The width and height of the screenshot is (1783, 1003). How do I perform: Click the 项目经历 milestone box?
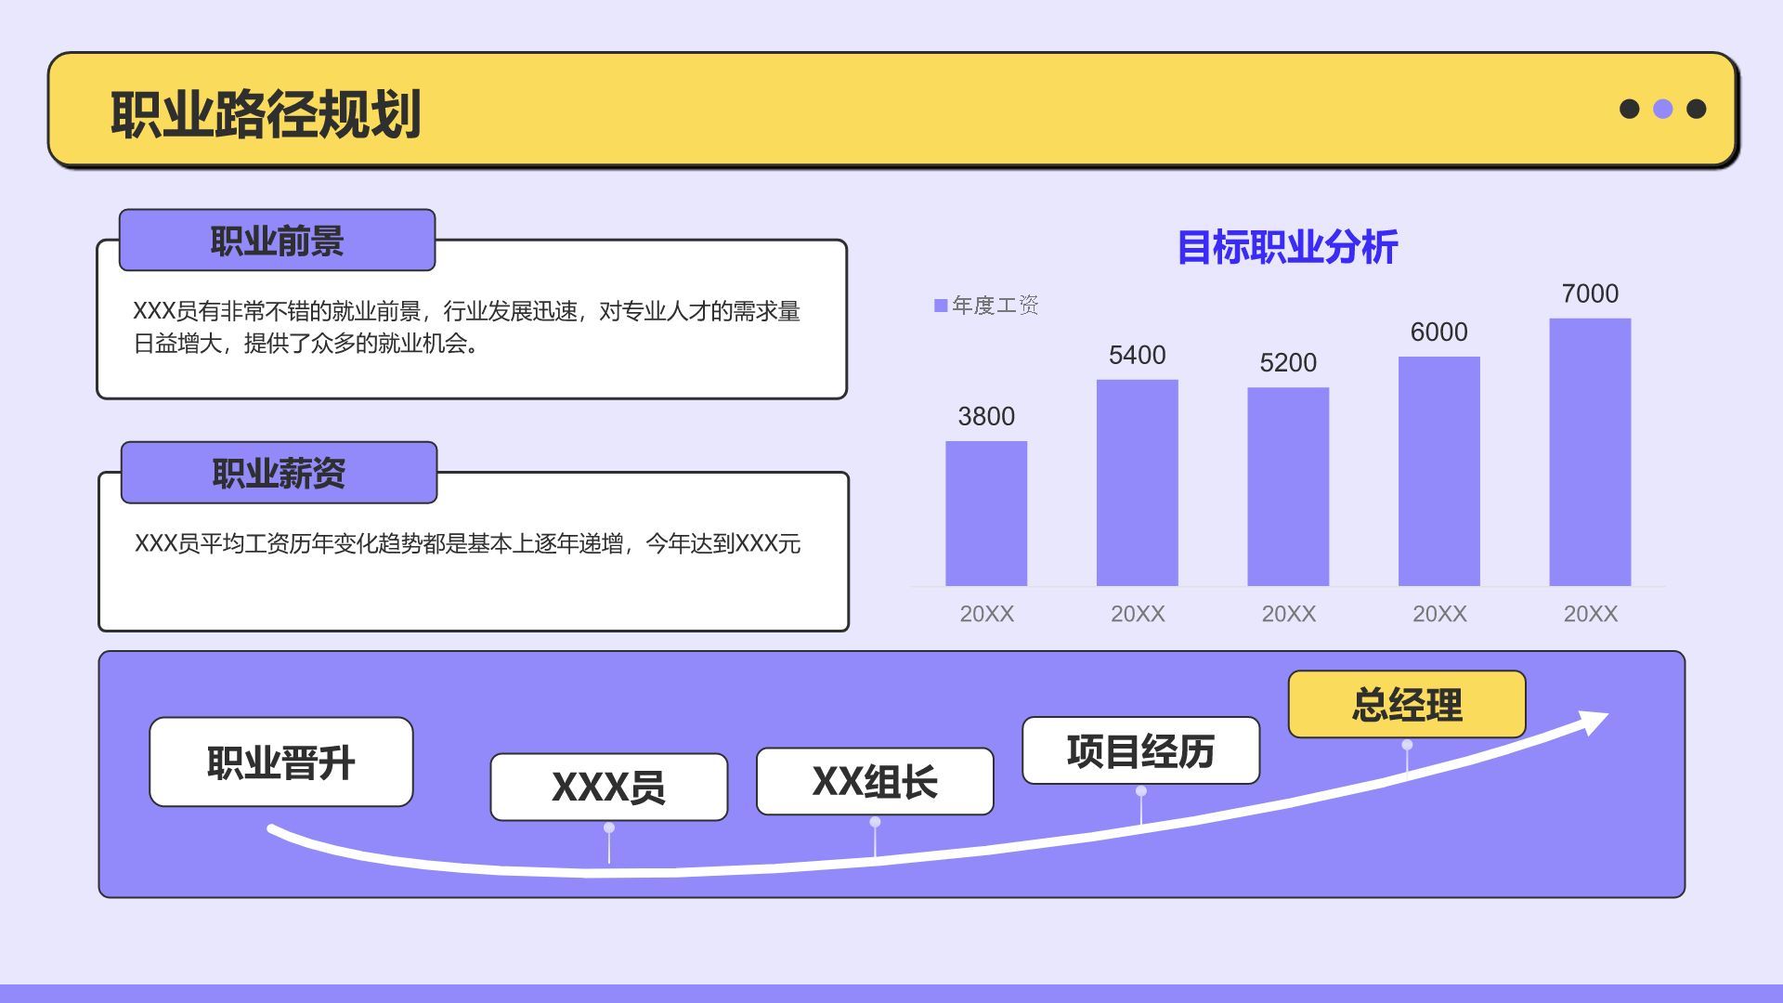click(1140, 750)
